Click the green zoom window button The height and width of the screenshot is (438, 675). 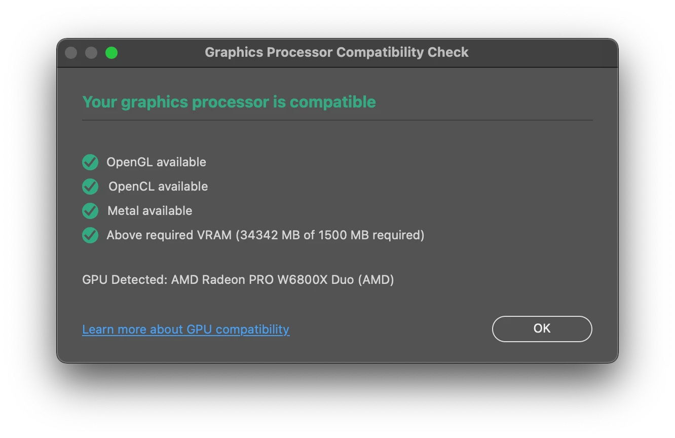pyautogui.click(x=111, y=53)
